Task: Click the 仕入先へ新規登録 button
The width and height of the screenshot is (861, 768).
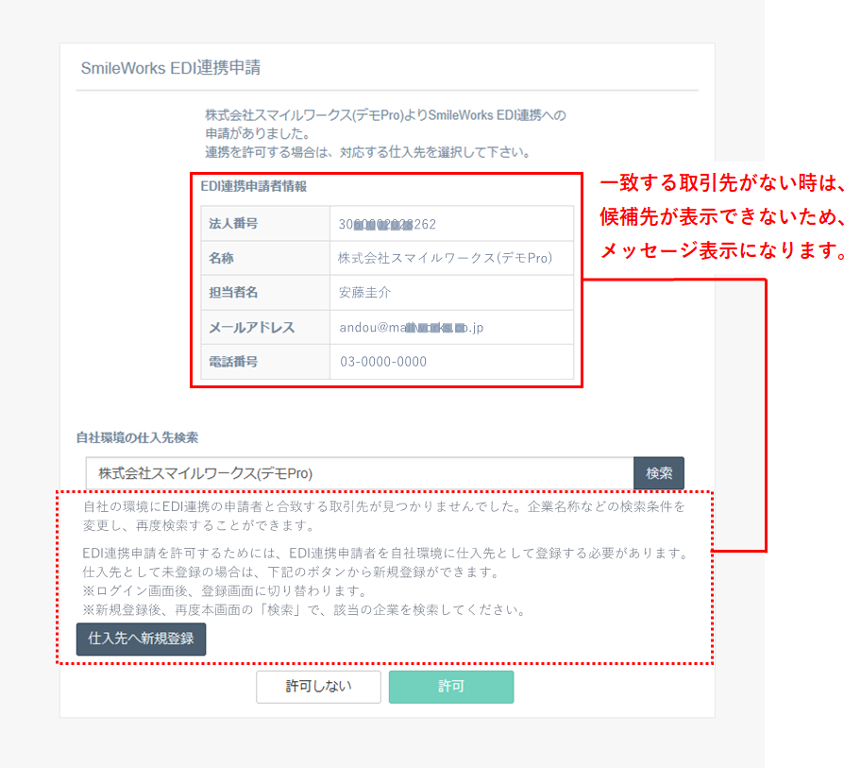Action: pyautogui.click(x=141, y=639)
